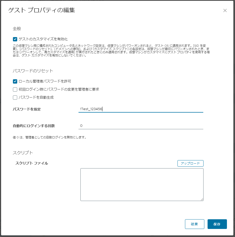Click the 自動的にログインする回数 label

[34, 126]
